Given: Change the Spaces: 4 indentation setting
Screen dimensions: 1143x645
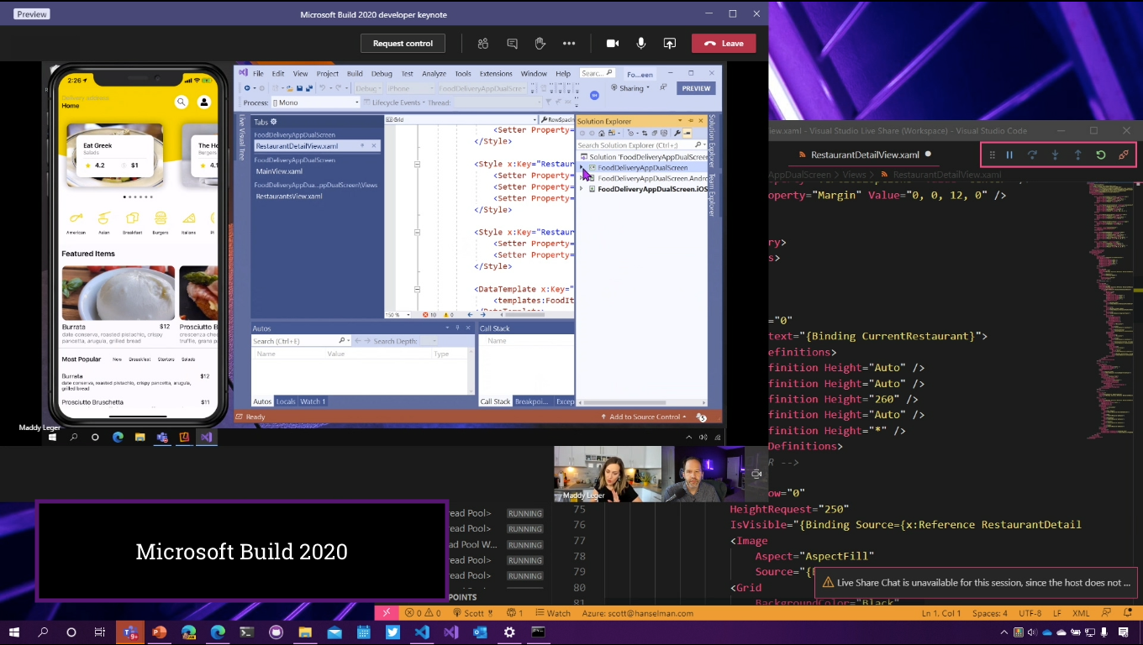Looking at the screenshot, I should [989, 613].
